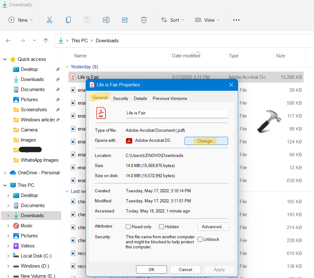Click the Delete trash can icon
This screenshot has height=278, width=314.
144,20
